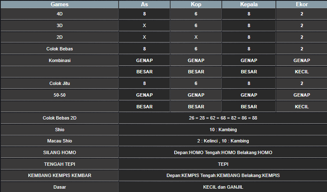Screen dimensions: 327x192
Task: Select the SILANG HOMO row label
Action: click(59, 153)
